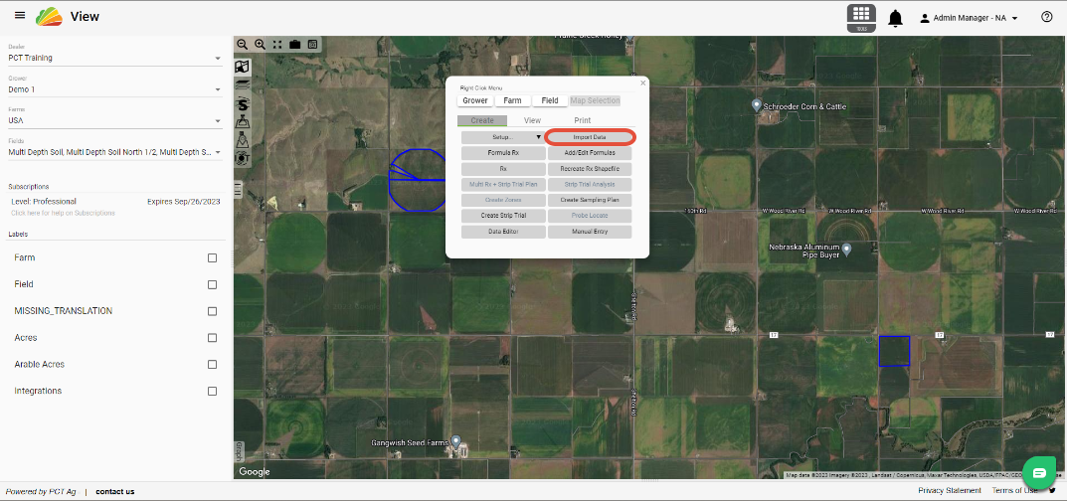Expand the Grower dropdown Demo 1
This screenshot has width=1067, height=501.
click(x=115, y=89)
